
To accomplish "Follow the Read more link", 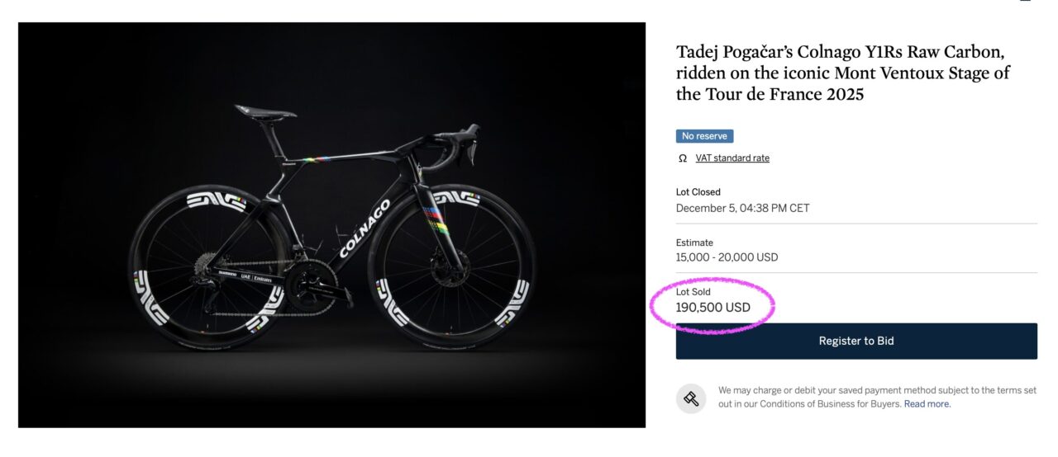I will click(x=927, y=404).
